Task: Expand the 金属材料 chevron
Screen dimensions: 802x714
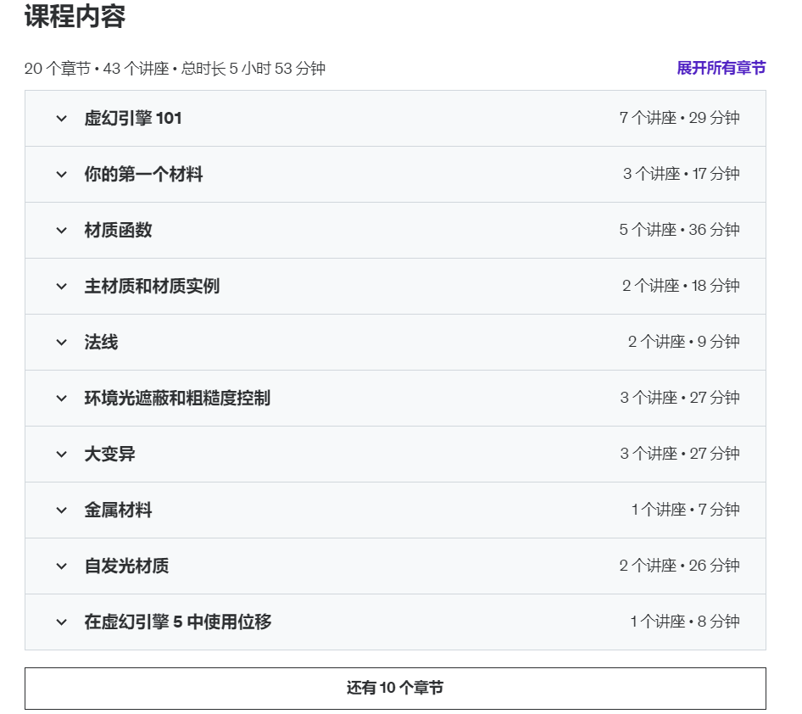Action: [x=61, y=510]
